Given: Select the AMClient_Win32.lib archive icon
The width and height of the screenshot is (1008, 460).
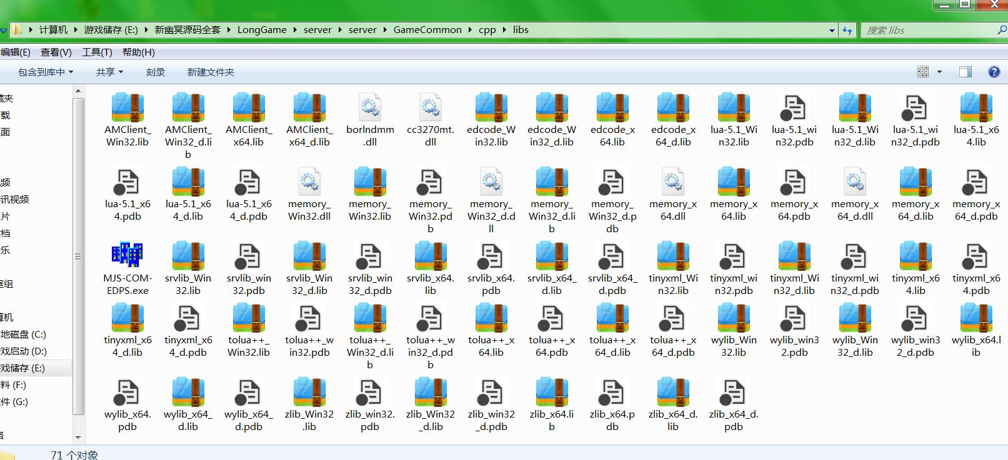Looking at the screenshot, I should click(127, 107).
